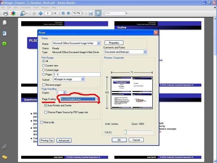Screen dimensions: 217x163
Task: Tick the Print to file checkbox
Action: pyautogui.click(x=41, y=122)
